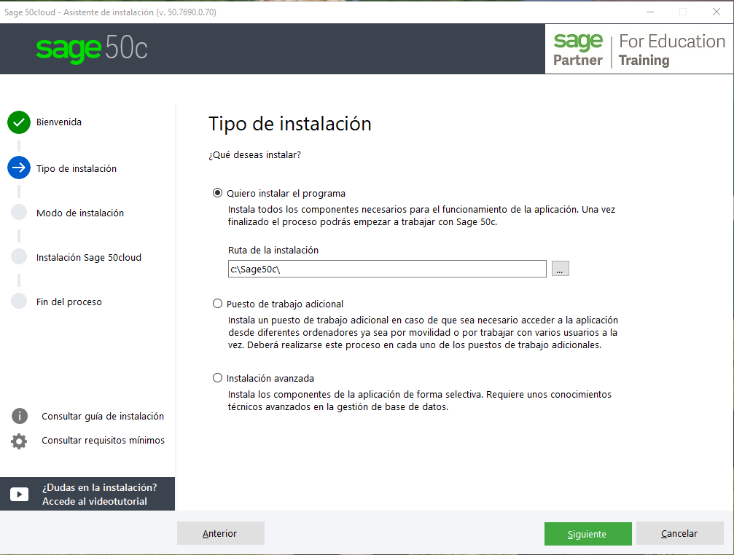The image size is (734, 555).
Task: Close the installer window
Action: [x=717, y=12]
